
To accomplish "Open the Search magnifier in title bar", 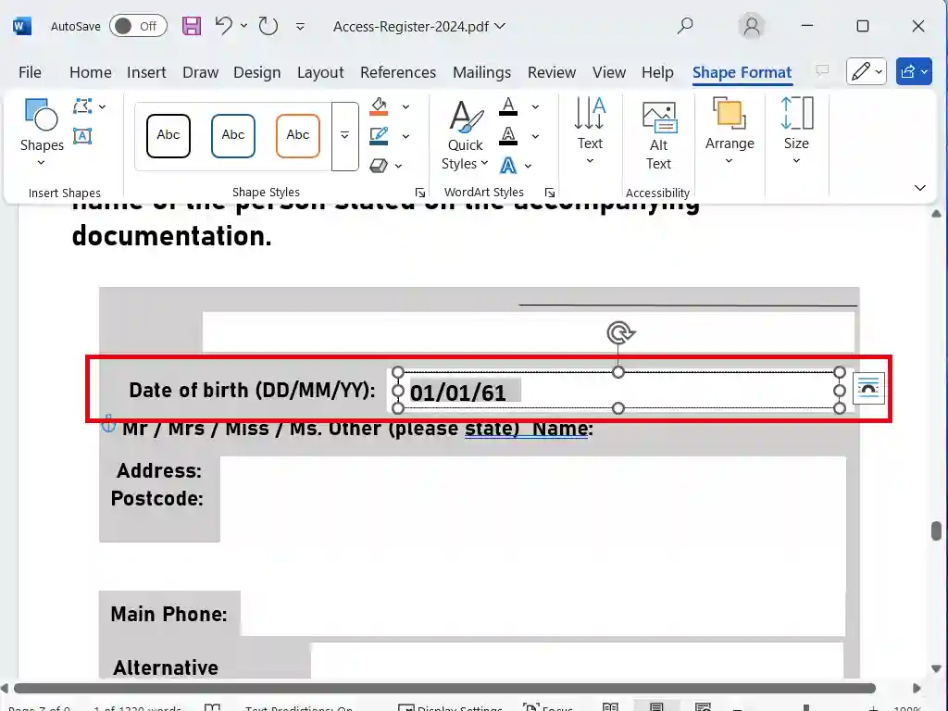I will [x=685, y=26].
